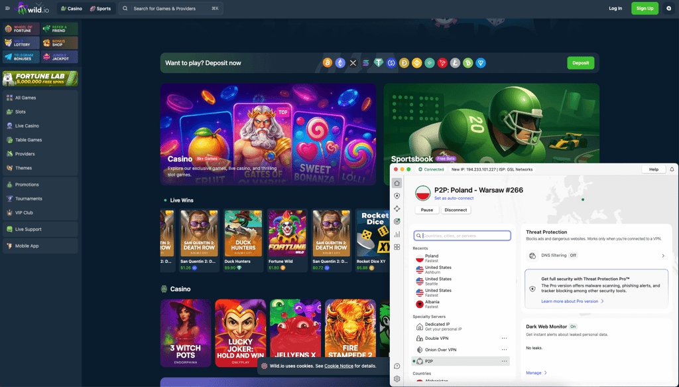Open All Games in the sidebar
This screenshot has width=679, height=387.
[x=40, y=98]
